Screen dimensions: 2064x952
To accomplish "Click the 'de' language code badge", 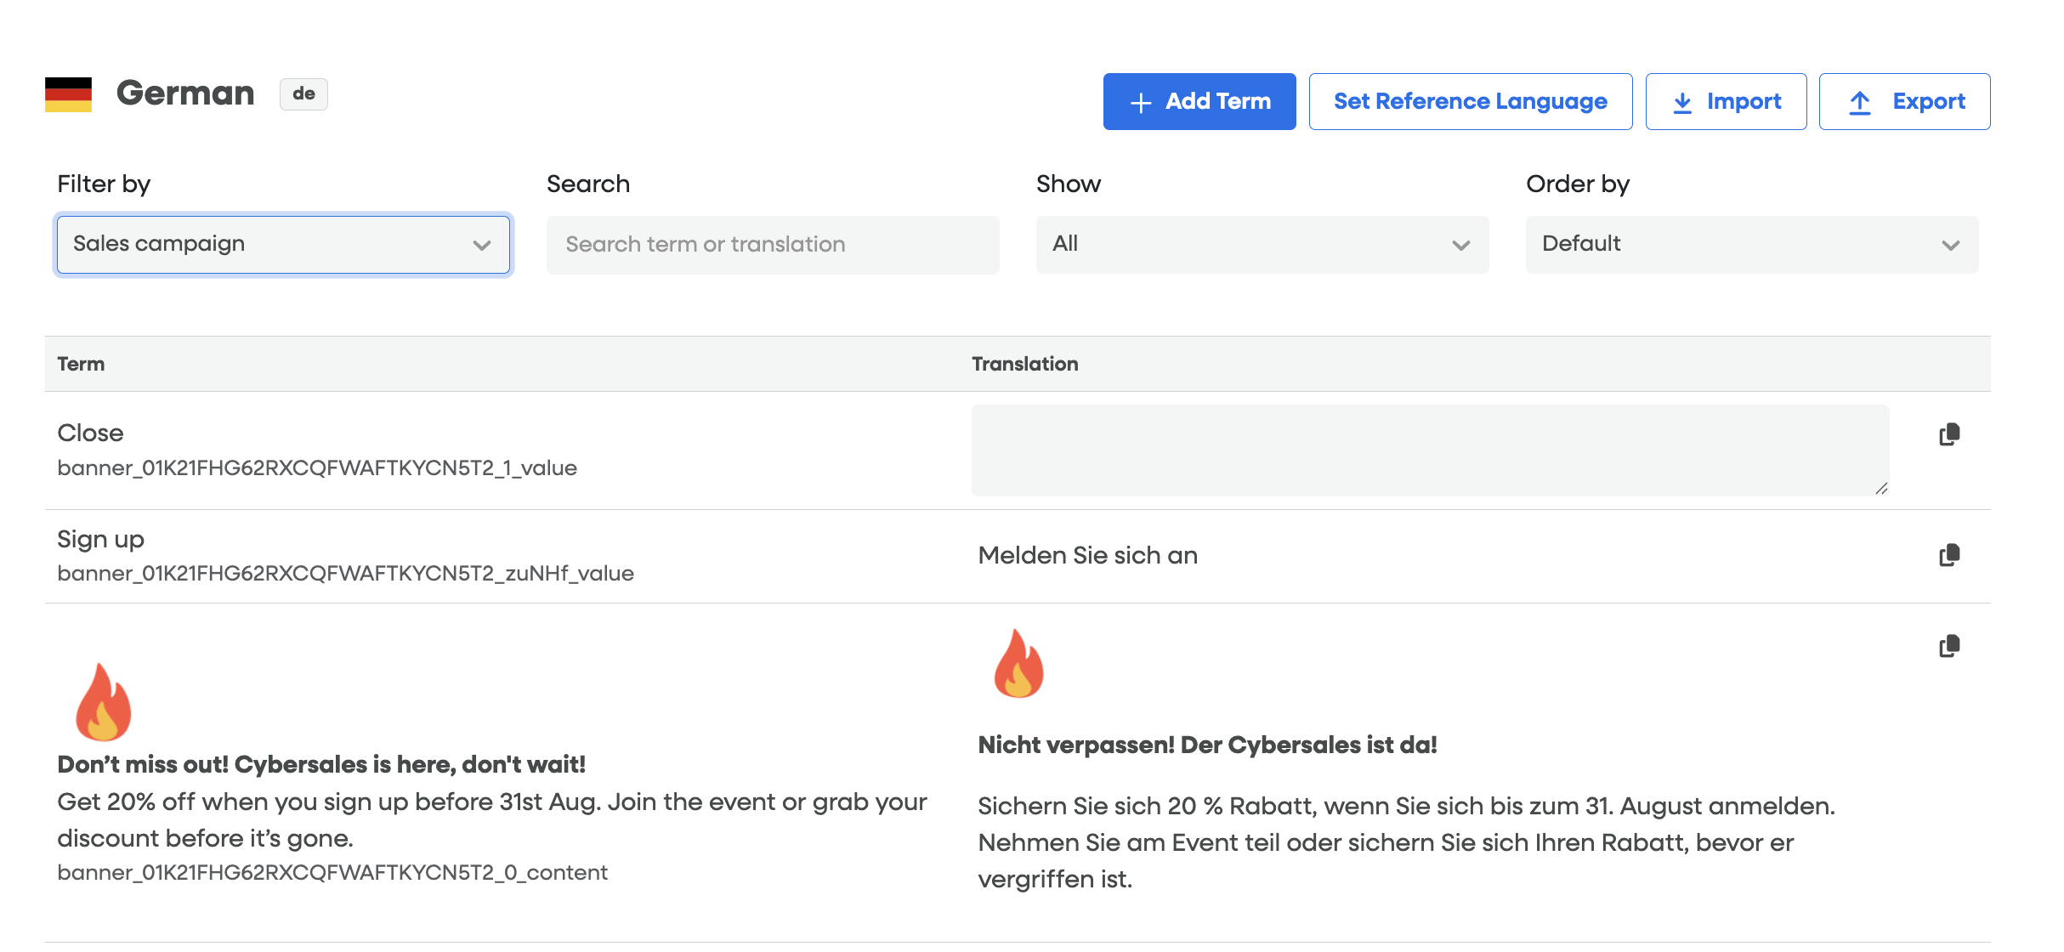I will coord(303,93).
